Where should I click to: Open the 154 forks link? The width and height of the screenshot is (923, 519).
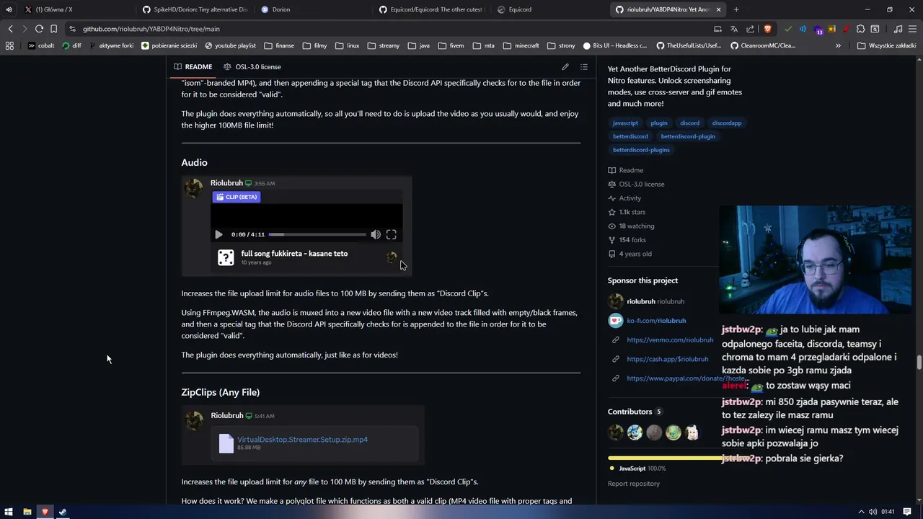[x=627, y=240]
